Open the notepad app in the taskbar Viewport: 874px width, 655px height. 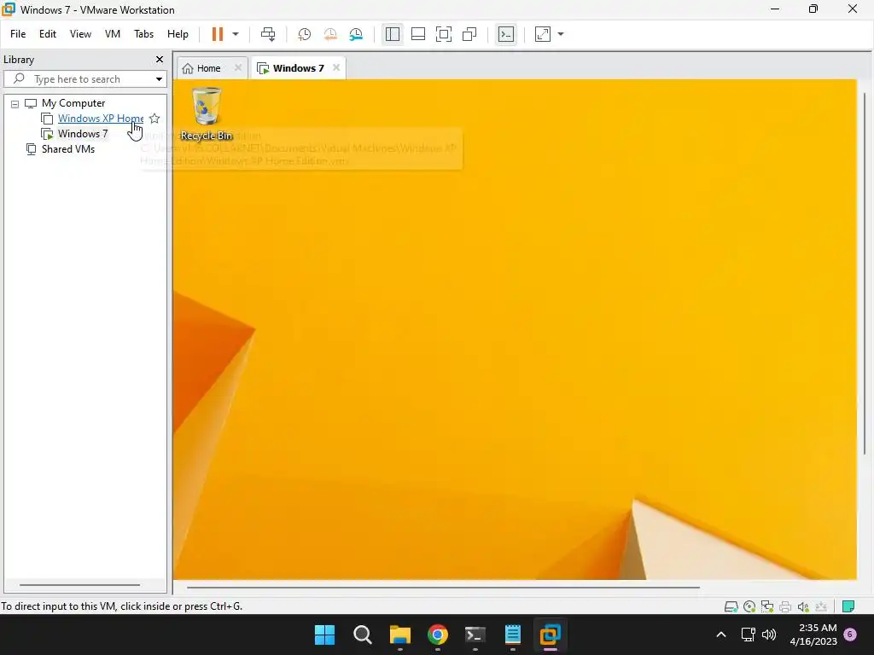tap(513, 635)
